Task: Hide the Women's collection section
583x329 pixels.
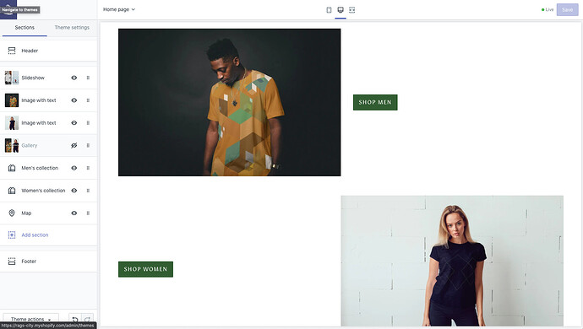Action: [x=74, y=191]
